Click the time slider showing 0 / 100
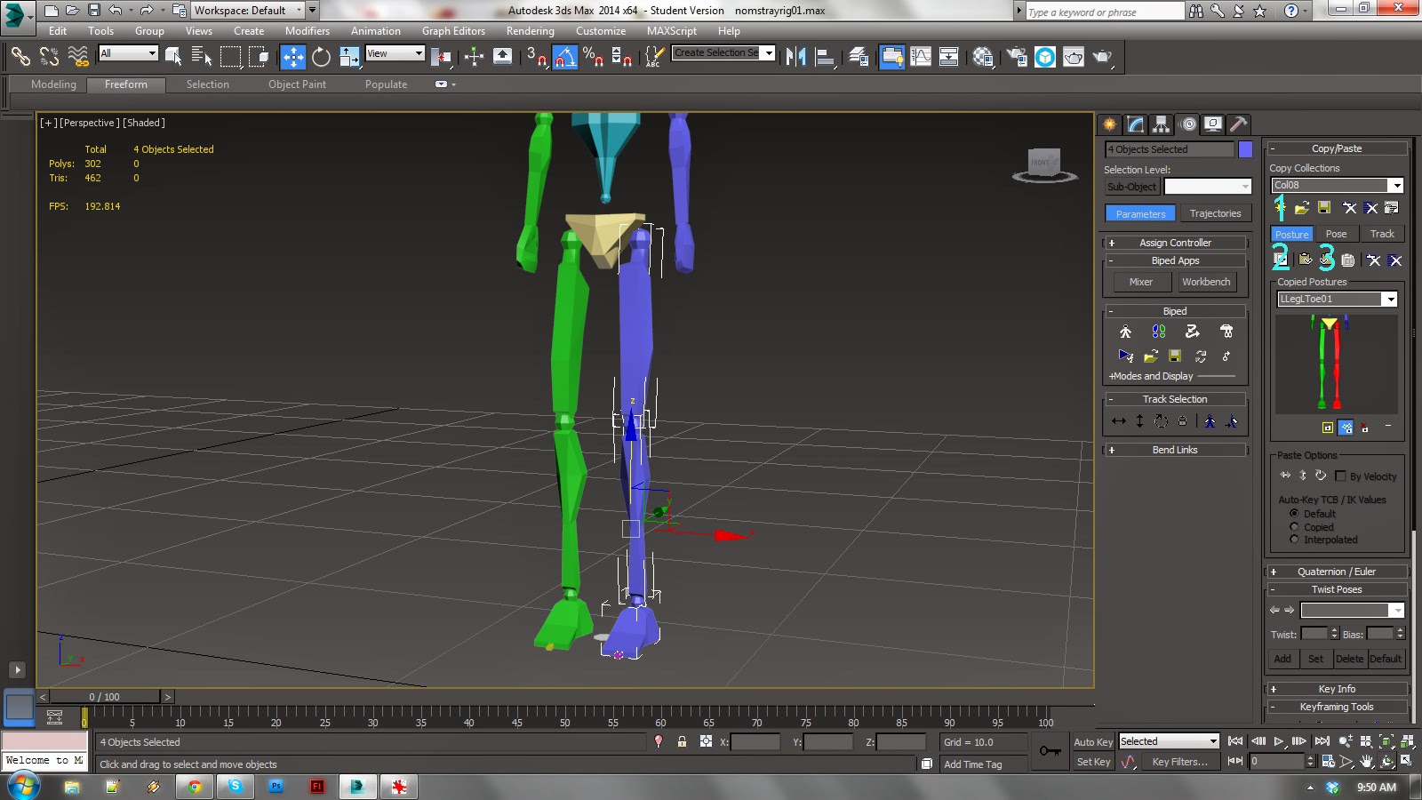1422x800 pixels. (x=104, y=697)
